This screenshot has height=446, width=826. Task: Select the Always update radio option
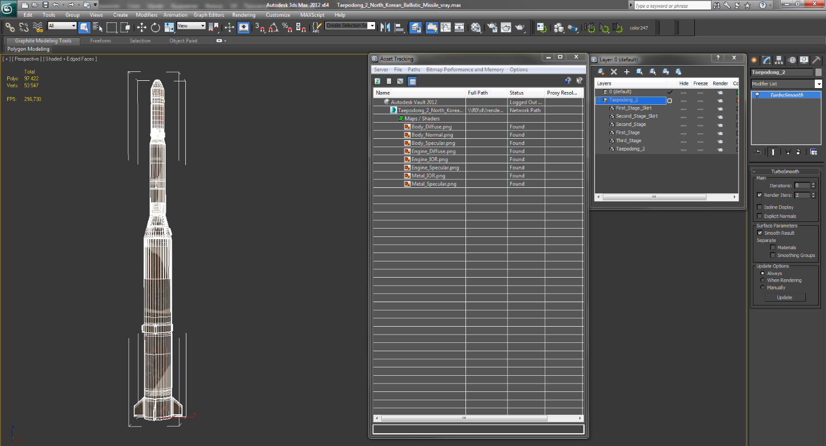762,273
